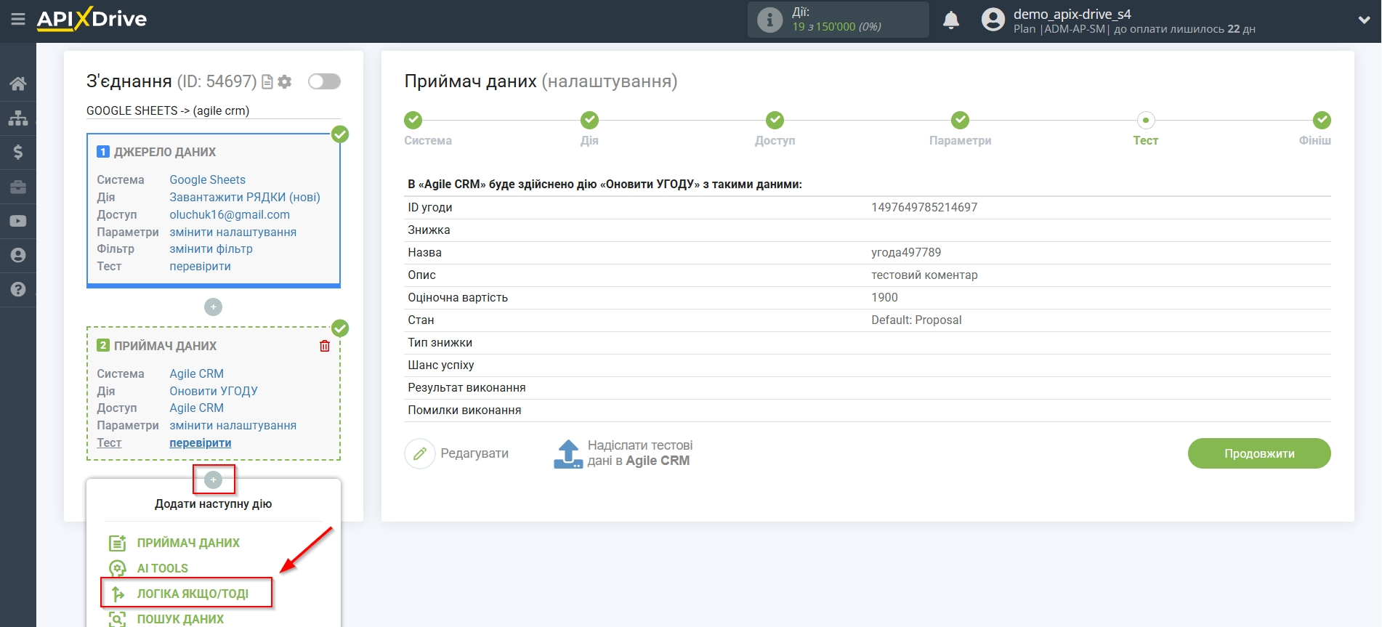This screenshot has height=627, width=1382.
Task: Open Оновити УГОДУ action link
Action: click(214, 391)
